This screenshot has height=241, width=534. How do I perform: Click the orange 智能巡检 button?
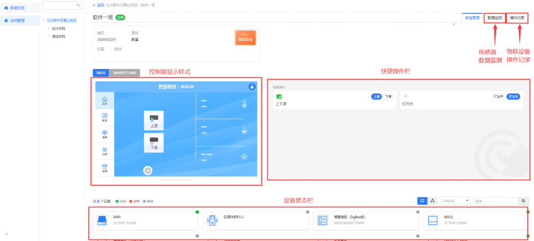coord(245,38)
